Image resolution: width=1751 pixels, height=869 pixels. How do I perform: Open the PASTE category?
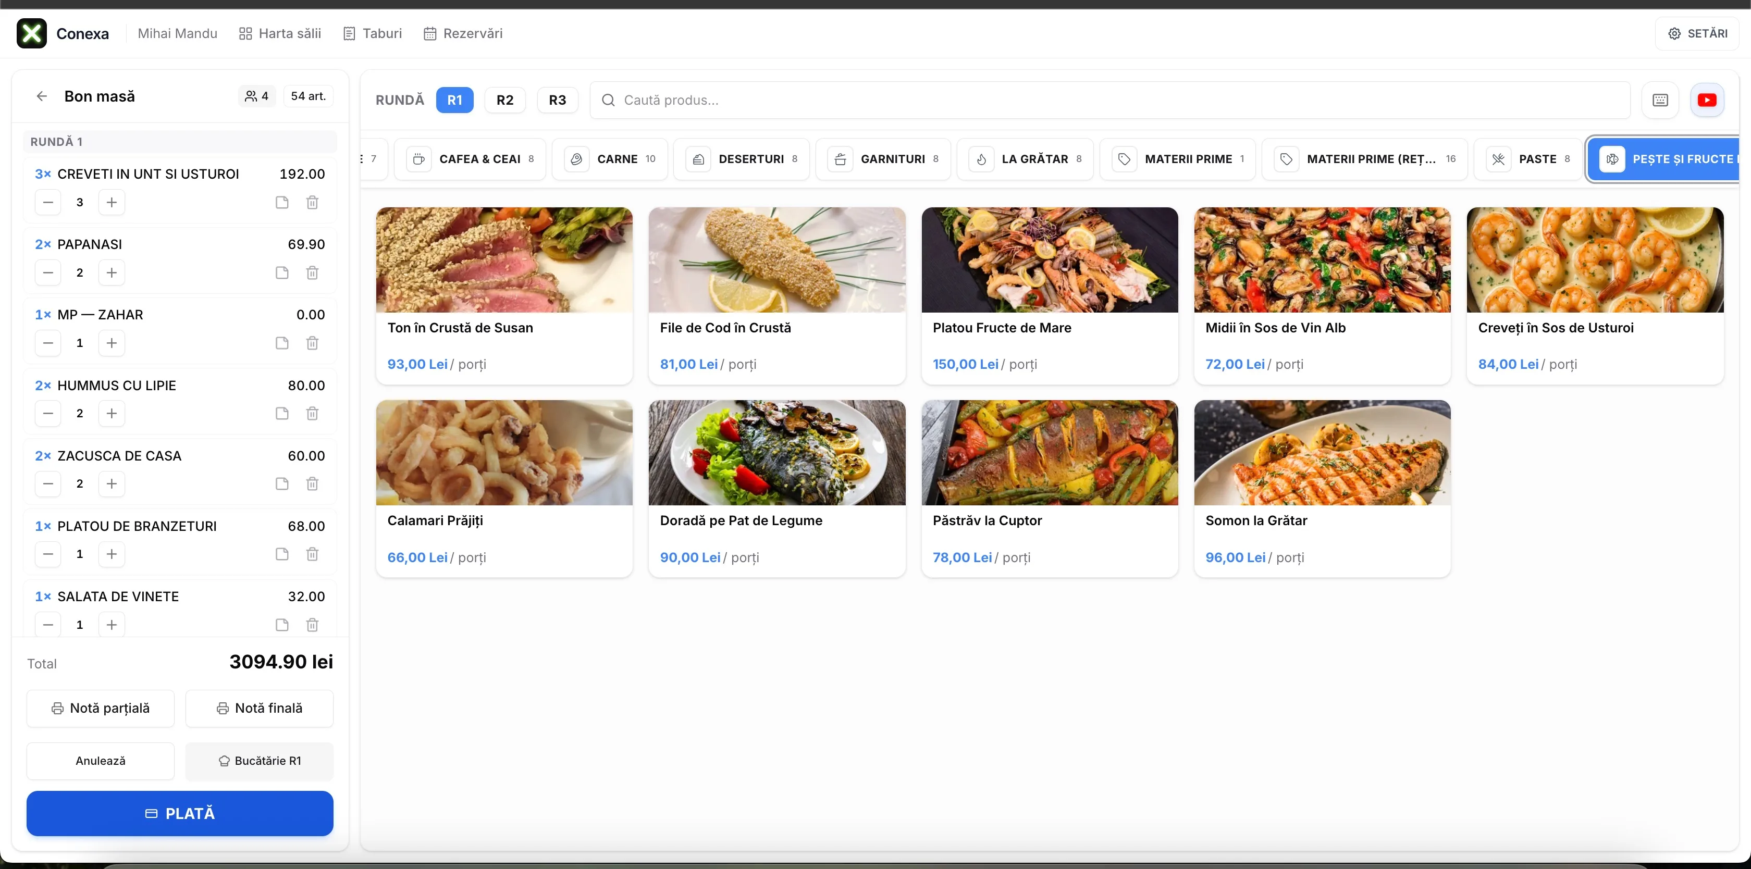pos(1528,159)
